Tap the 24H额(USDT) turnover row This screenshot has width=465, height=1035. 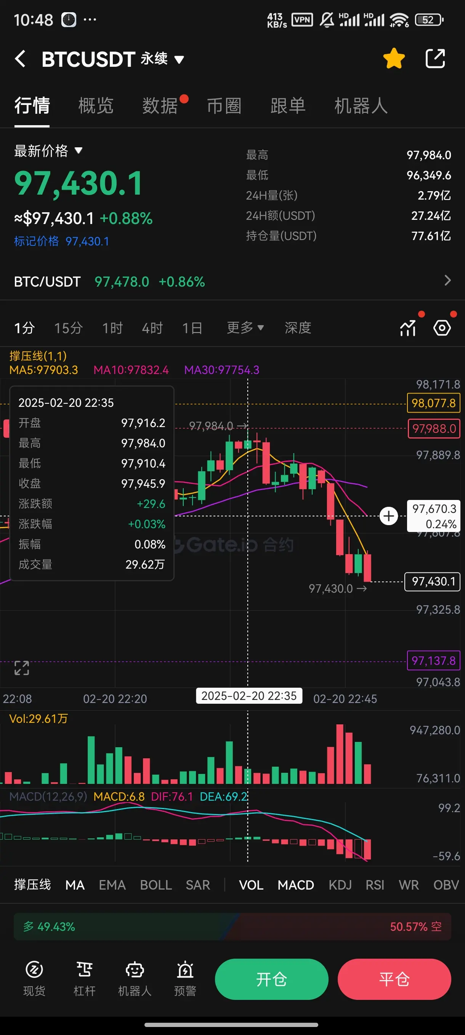[348, 216]
